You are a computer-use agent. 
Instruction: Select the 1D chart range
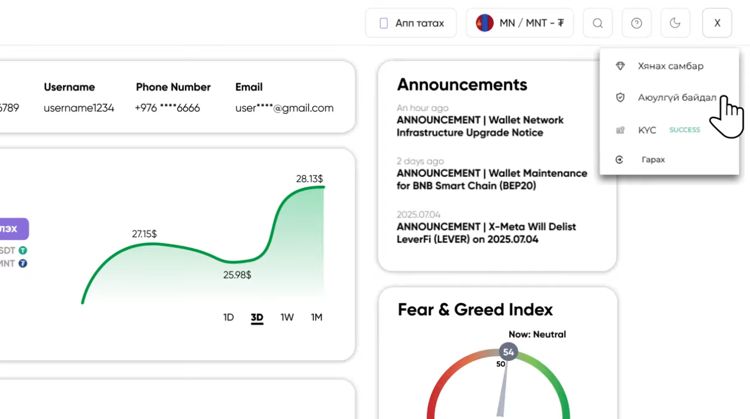point(229,317)
